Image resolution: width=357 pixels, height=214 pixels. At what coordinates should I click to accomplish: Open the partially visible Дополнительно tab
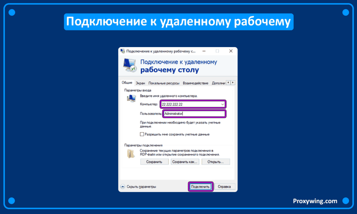[218, 83]
